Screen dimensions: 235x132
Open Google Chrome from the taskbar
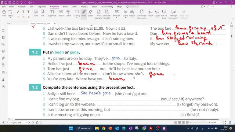[104, 128]
